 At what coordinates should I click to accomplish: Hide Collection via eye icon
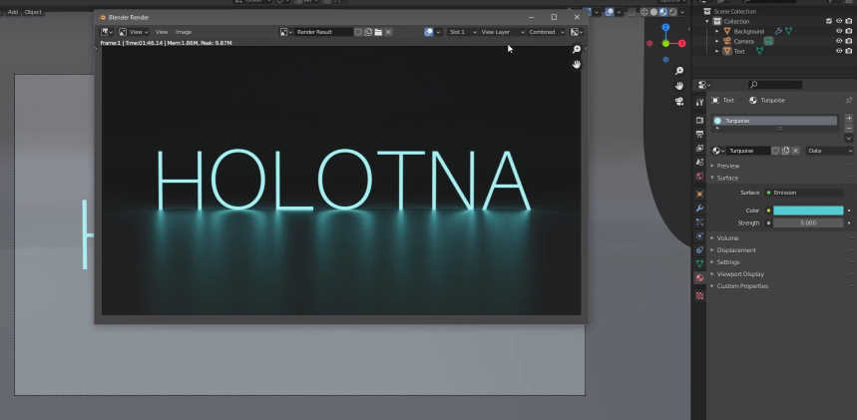(839, 21)
